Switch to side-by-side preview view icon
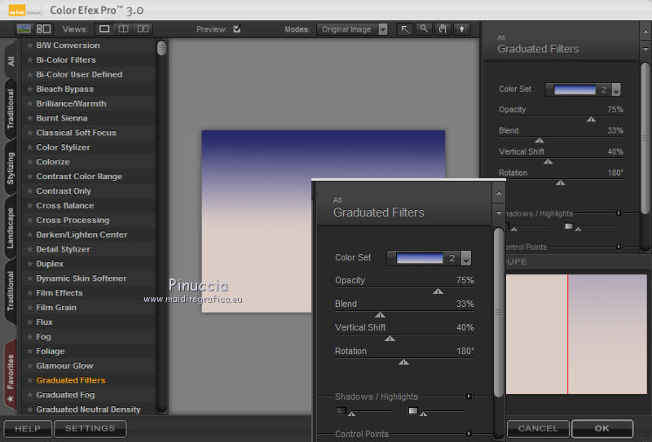 point(143,29)
